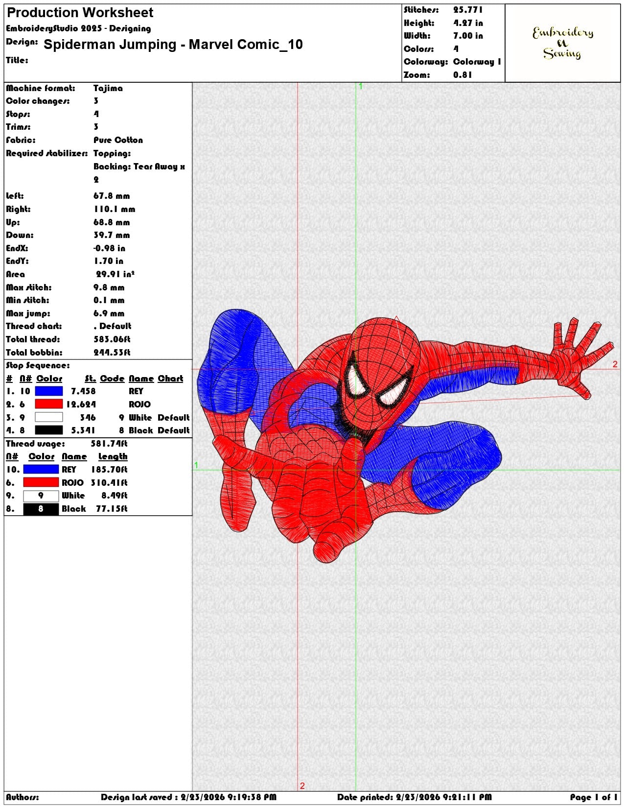This screenshot has height=808, width=624.
Task: Click the Colorway 1 value
Action: pos(477,62)
